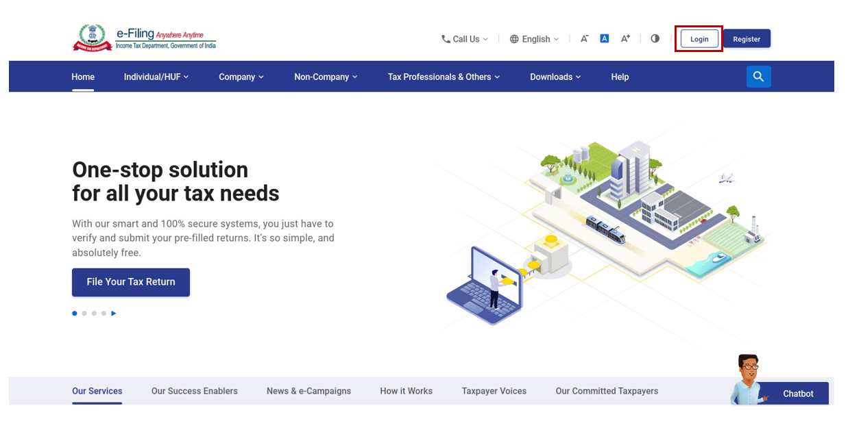The height and width of the screenshot is (421, 848).
Task: Click the Register button
Action: coord(747,39)
